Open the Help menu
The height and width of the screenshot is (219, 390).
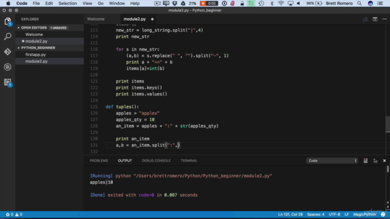(135, 3)
